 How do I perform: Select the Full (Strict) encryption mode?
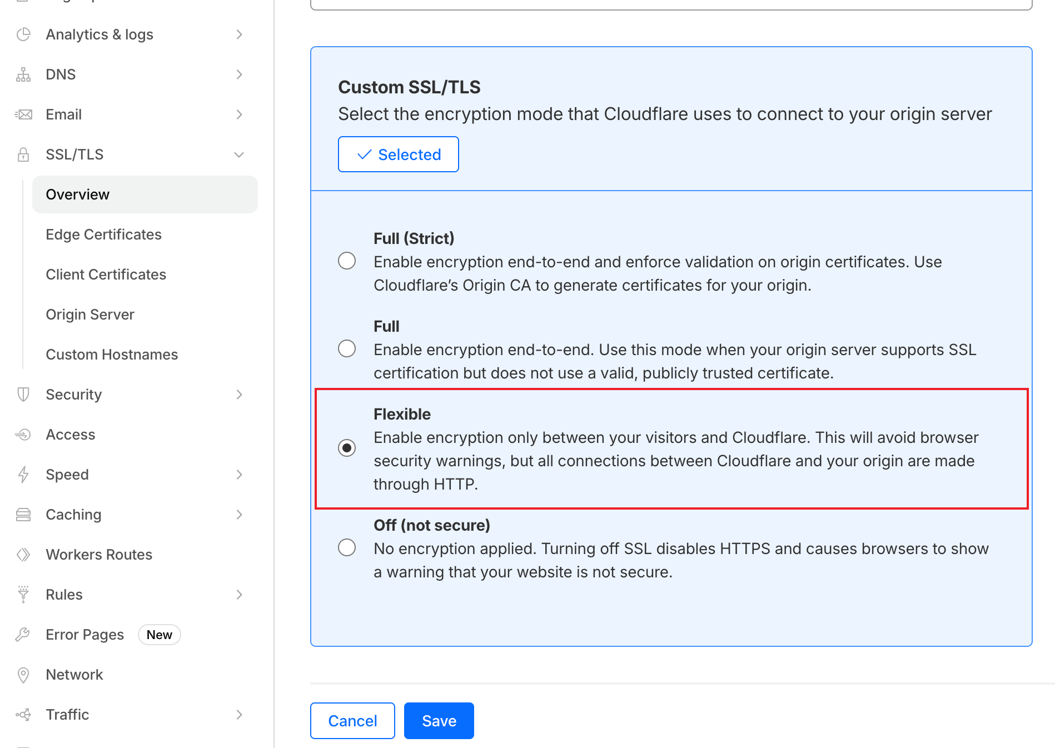click(347, 261)
